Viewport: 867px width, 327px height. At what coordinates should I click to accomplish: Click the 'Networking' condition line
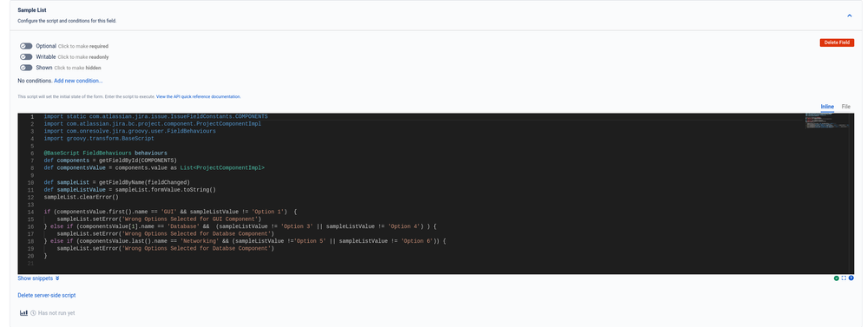(x=245, y=241)
